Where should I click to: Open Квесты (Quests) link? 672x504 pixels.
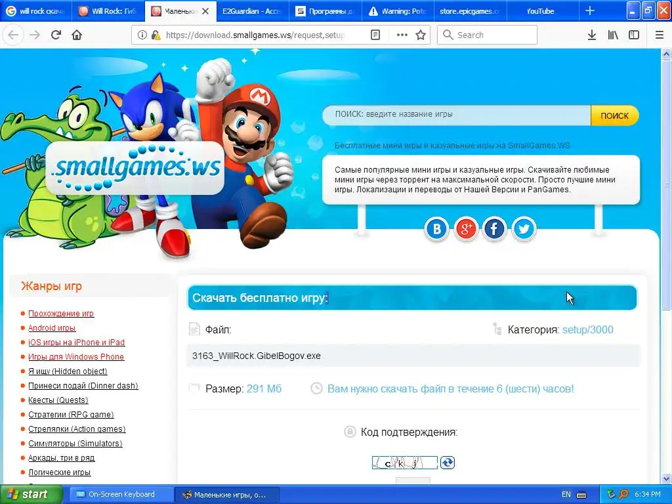58,400
